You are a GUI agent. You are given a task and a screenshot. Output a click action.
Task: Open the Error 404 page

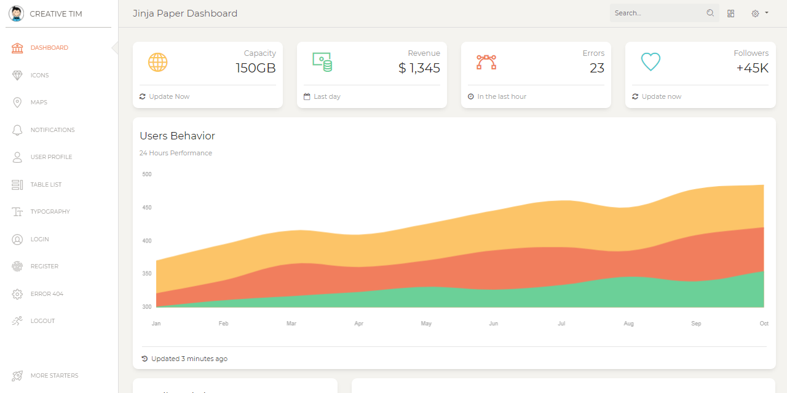[46, 294]
